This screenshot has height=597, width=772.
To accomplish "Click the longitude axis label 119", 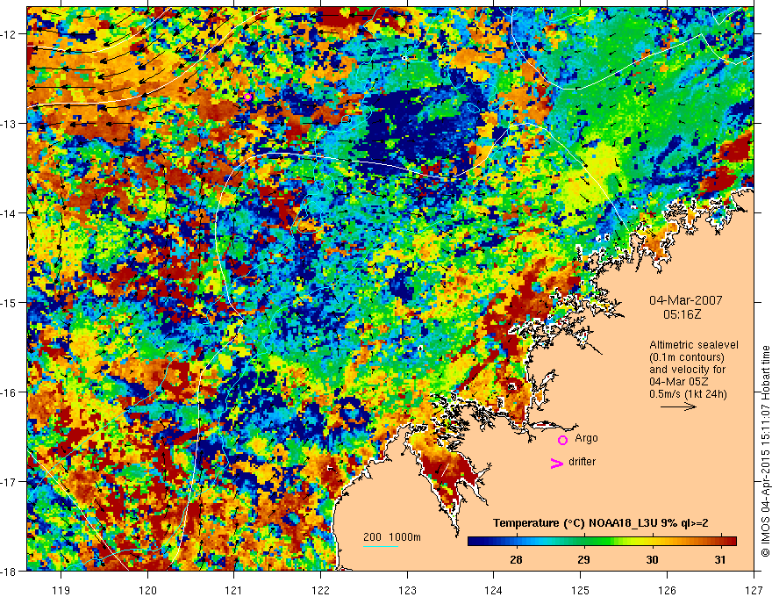I will point(61,590).
